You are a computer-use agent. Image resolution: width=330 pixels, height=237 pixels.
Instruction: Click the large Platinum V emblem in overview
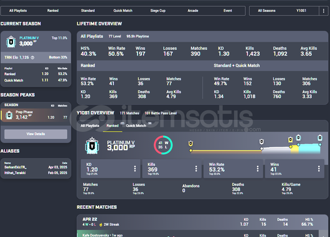click(x=92, y=145)
